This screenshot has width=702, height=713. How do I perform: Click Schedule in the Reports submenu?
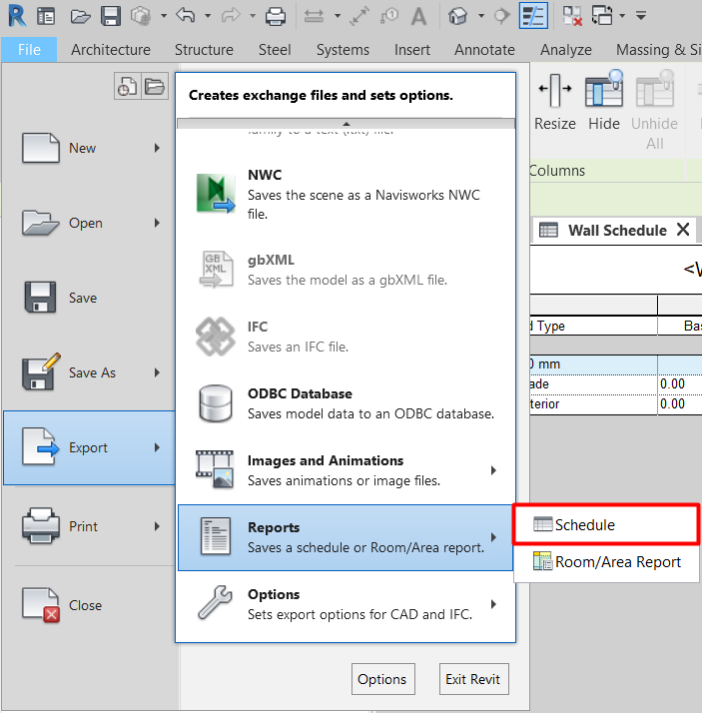606,524
